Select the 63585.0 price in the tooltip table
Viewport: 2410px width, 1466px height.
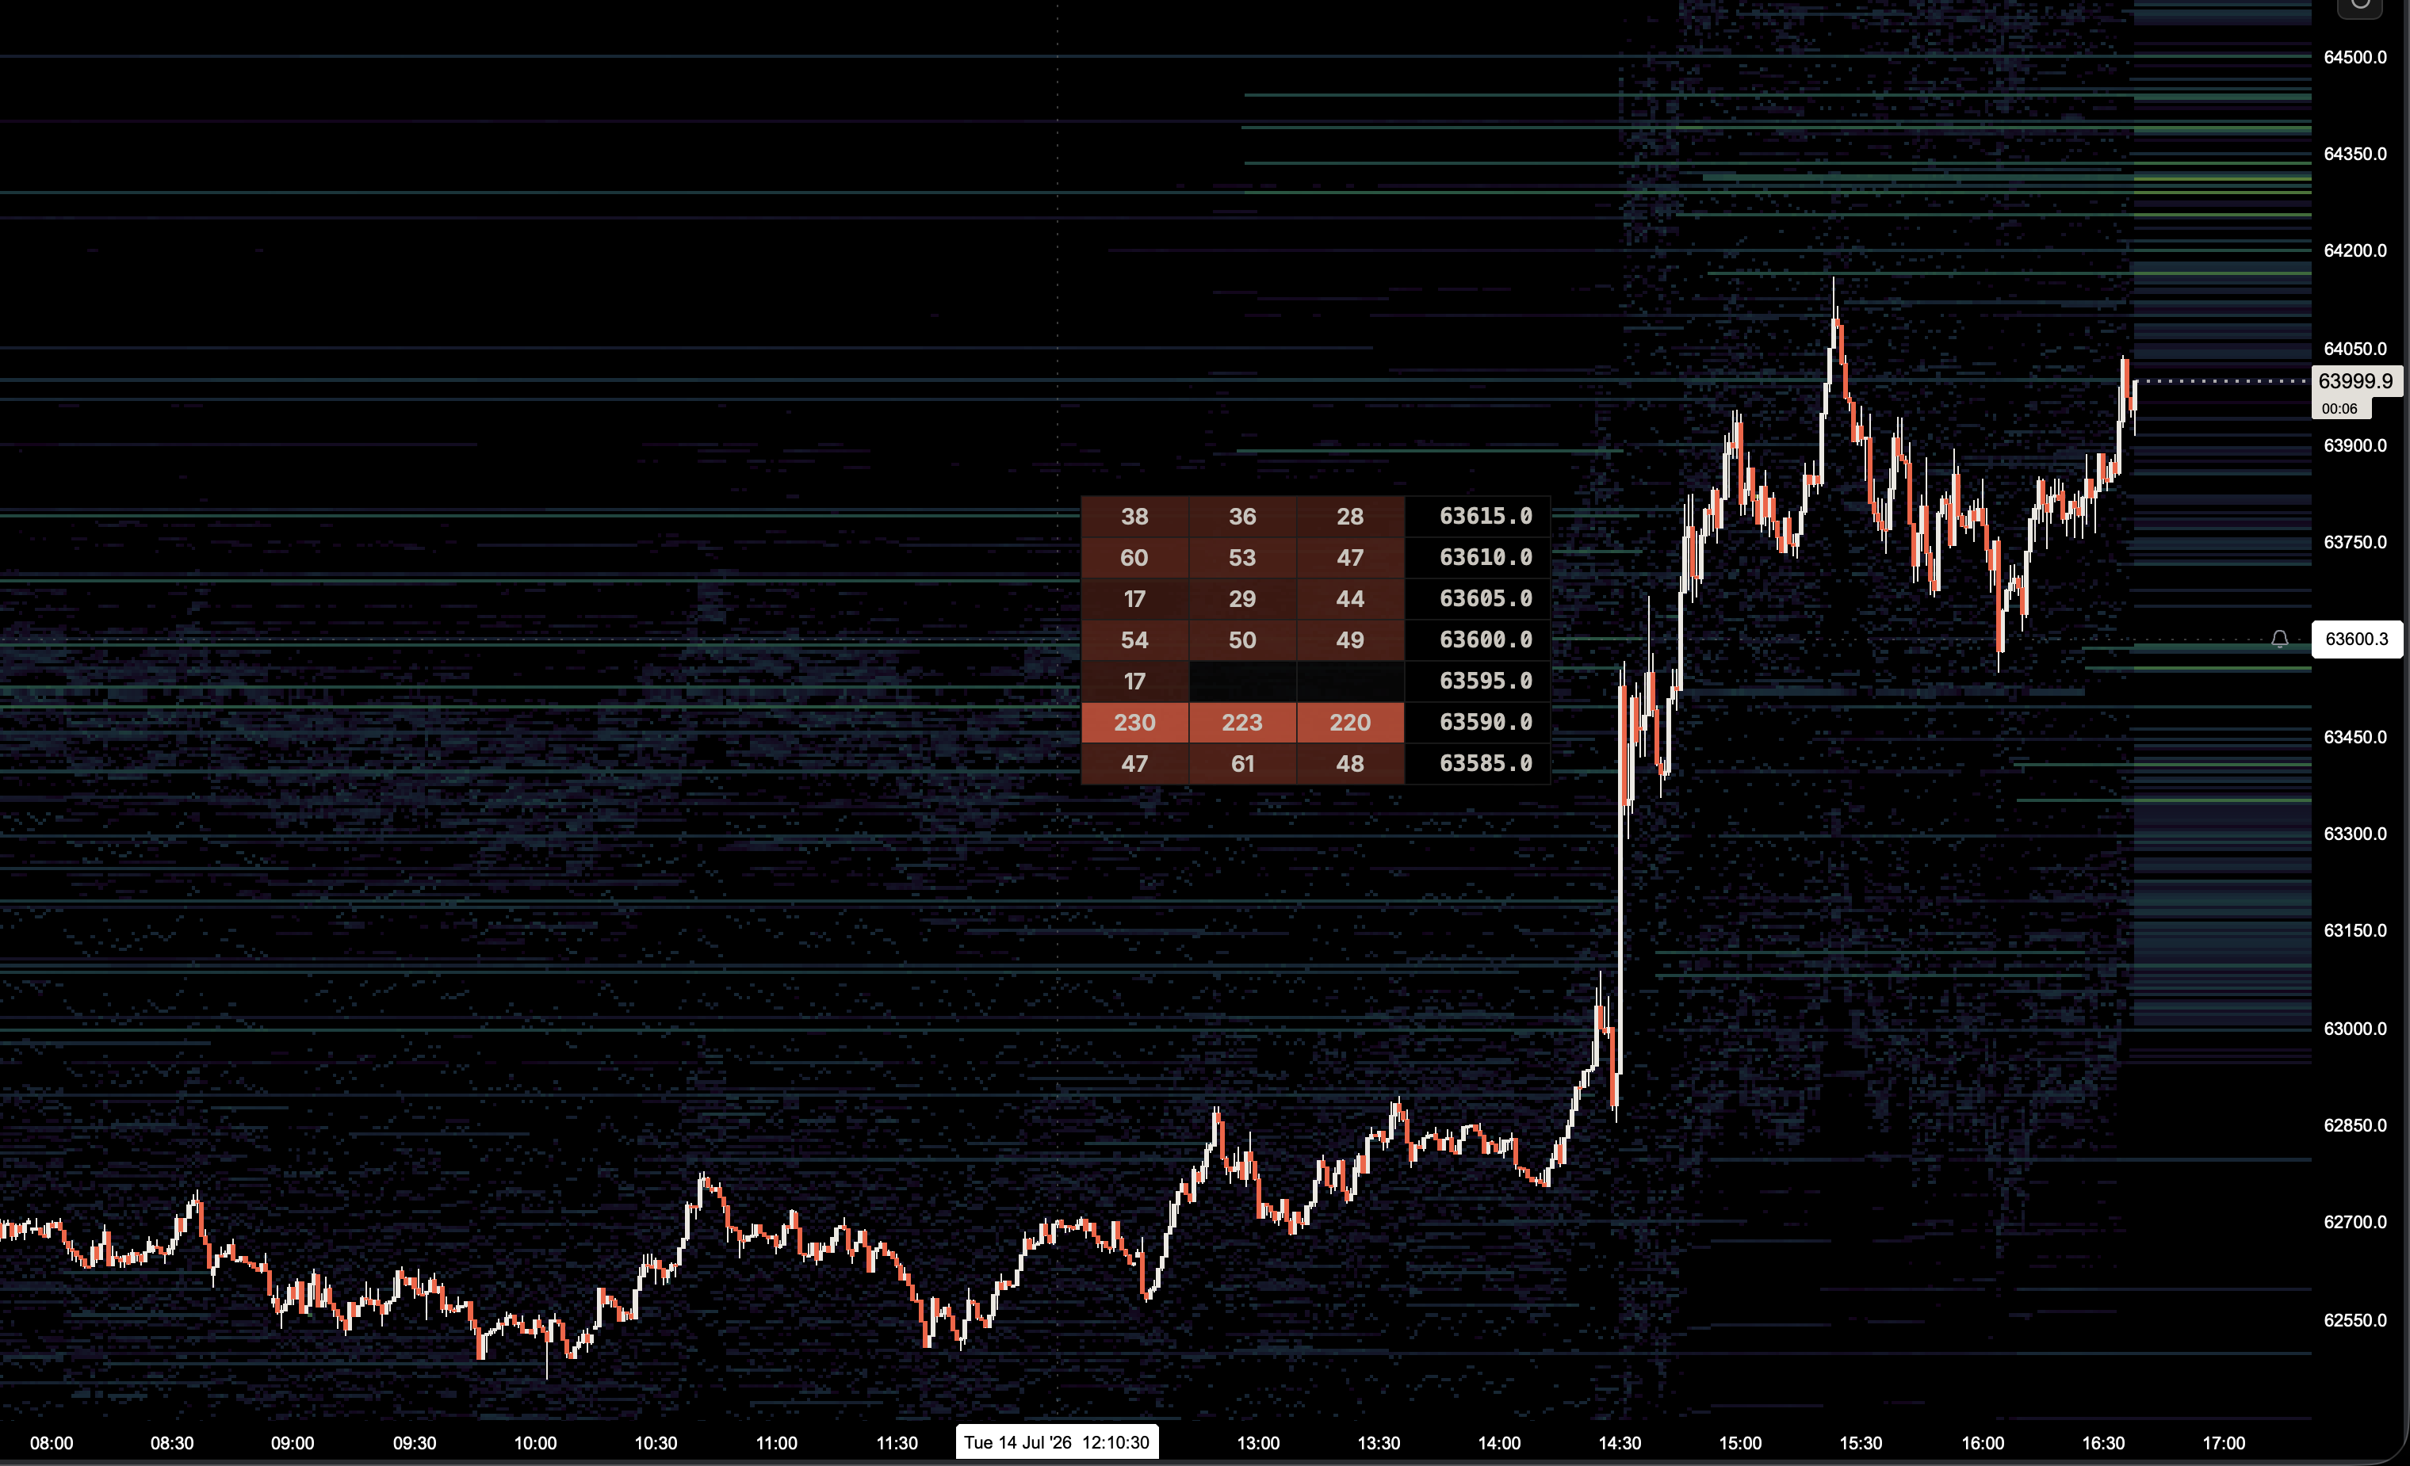pyautogui.click(x=1486, y=764)
